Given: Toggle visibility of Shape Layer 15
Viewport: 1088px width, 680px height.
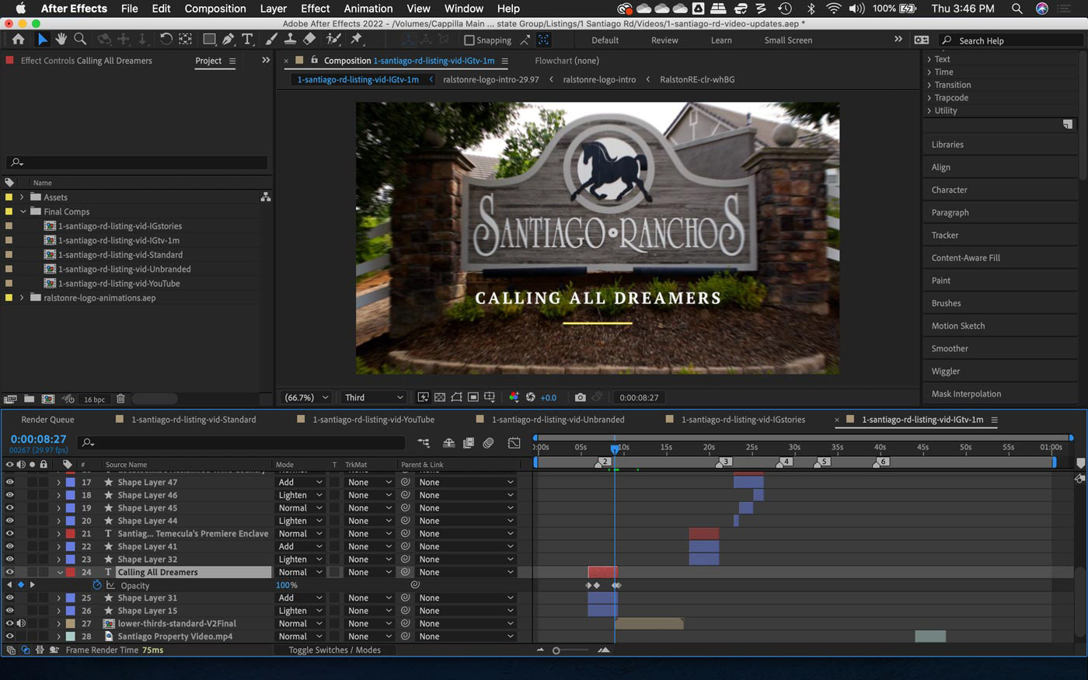Looking at the screenshot, I should point(9,611).
